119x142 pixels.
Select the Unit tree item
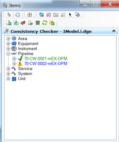[x=22, y=79]
